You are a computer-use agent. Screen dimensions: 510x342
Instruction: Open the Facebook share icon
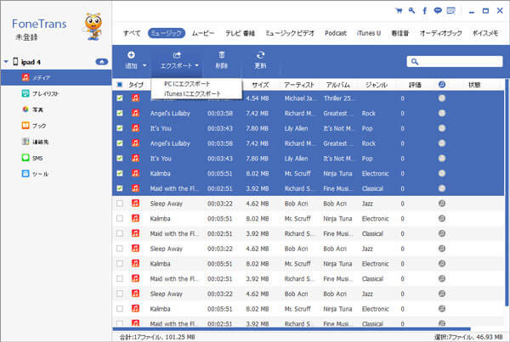pos(424,11)
